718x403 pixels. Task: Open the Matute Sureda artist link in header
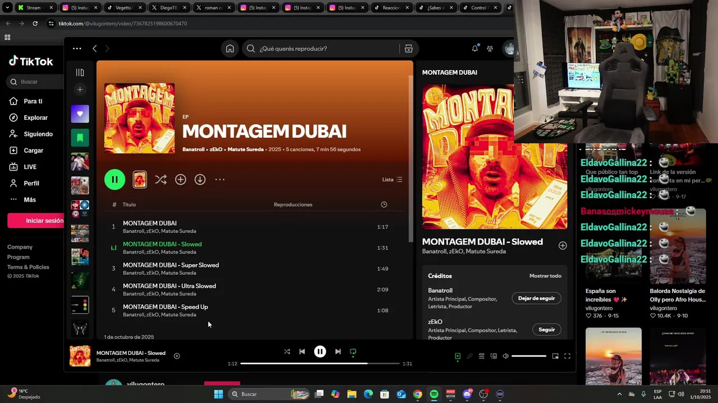pyautogui.click(x=245, y=149)
